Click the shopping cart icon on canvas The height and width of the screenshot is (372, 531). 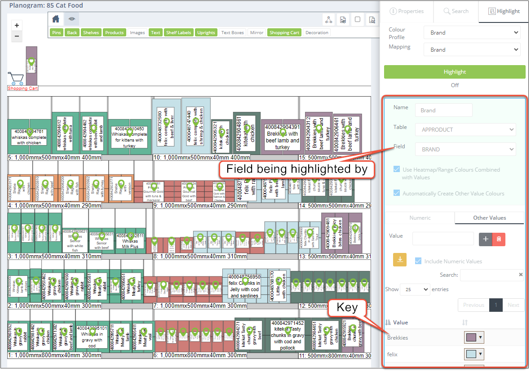(x=16, y=79)
